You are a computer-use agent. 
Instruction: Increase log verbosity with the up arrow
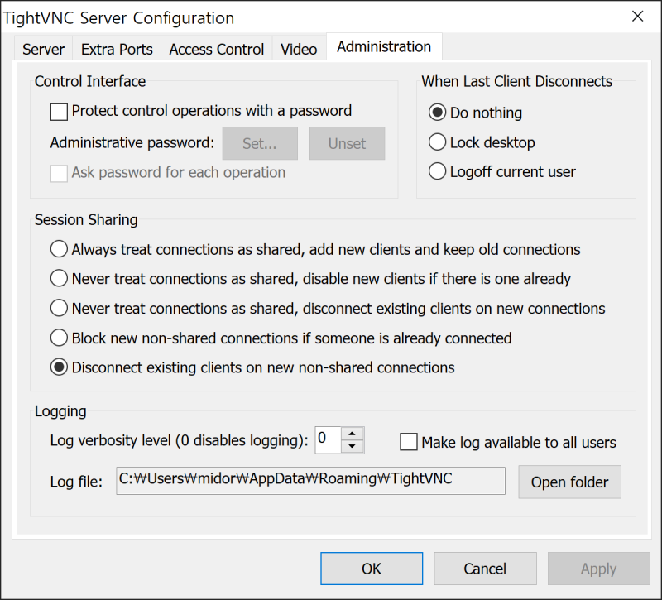click(x=351, y=434)
